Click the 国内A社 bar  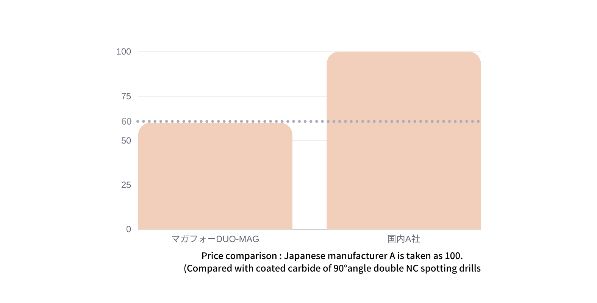[x=404, y=141]
